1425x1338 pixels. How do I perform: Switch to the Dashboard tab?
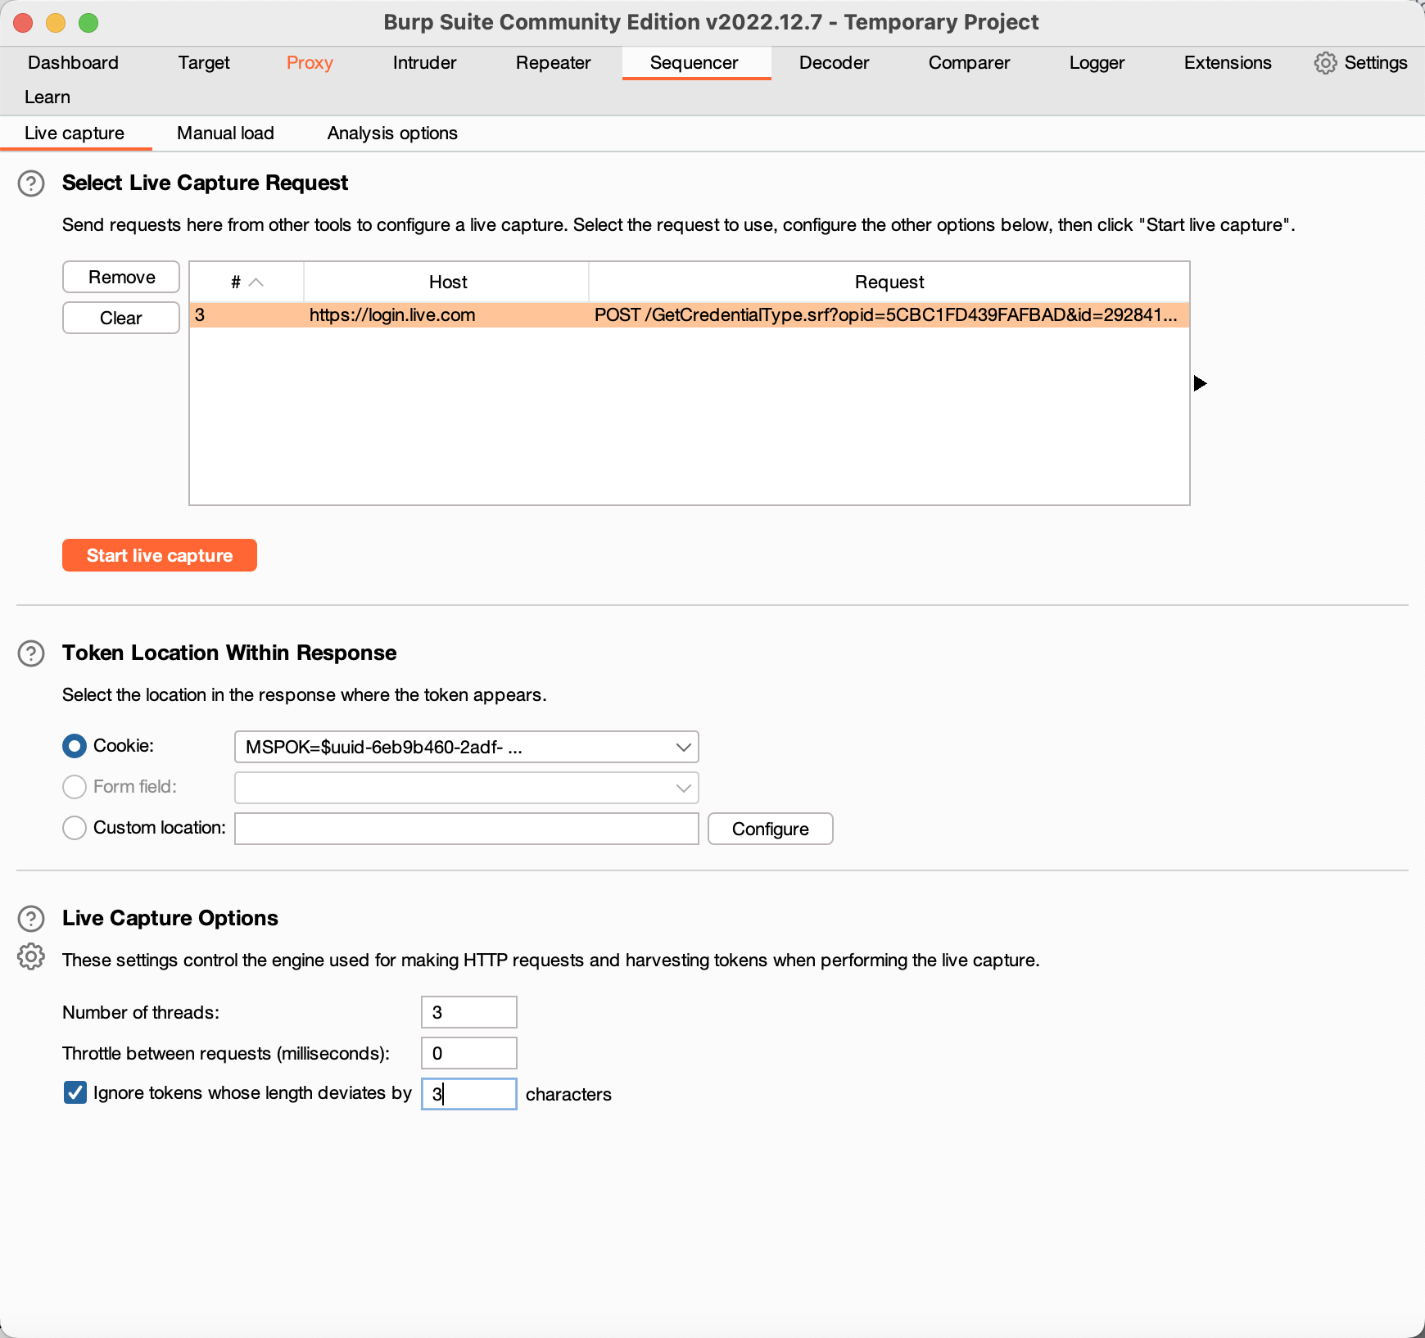coord(73,63)
